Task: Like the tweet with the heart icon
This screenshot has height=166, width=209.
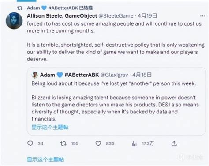Action: click(98, 143)
